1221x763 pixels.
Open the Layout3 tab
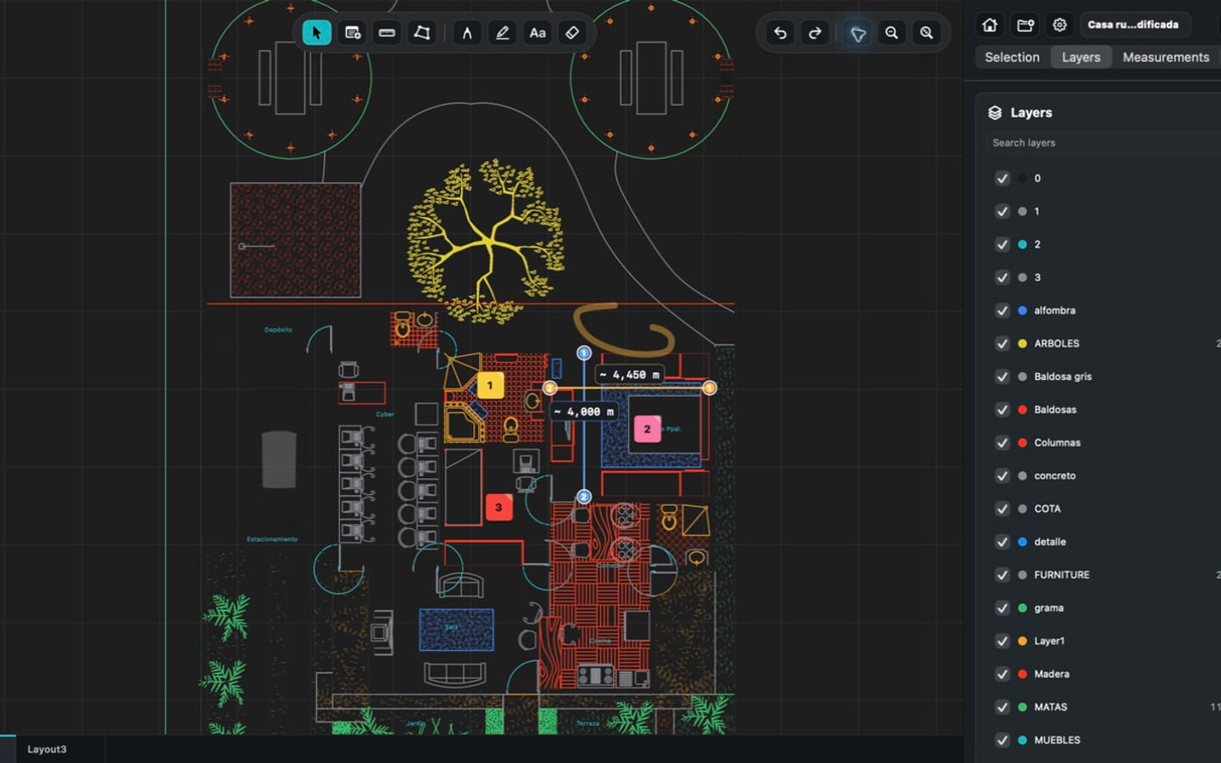pos(47,749)
